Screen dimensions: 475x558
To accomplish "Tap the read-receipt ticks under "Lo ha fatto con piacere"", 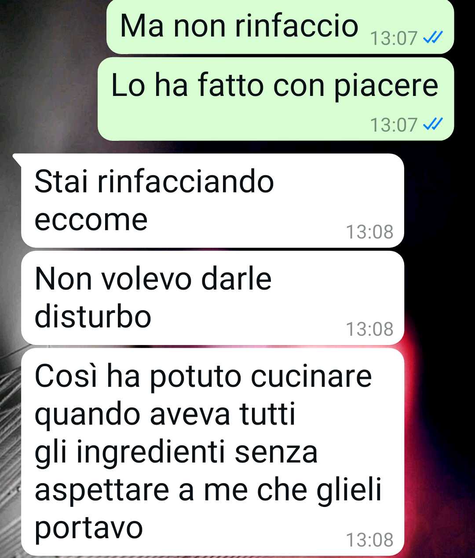I will [432, 125].
